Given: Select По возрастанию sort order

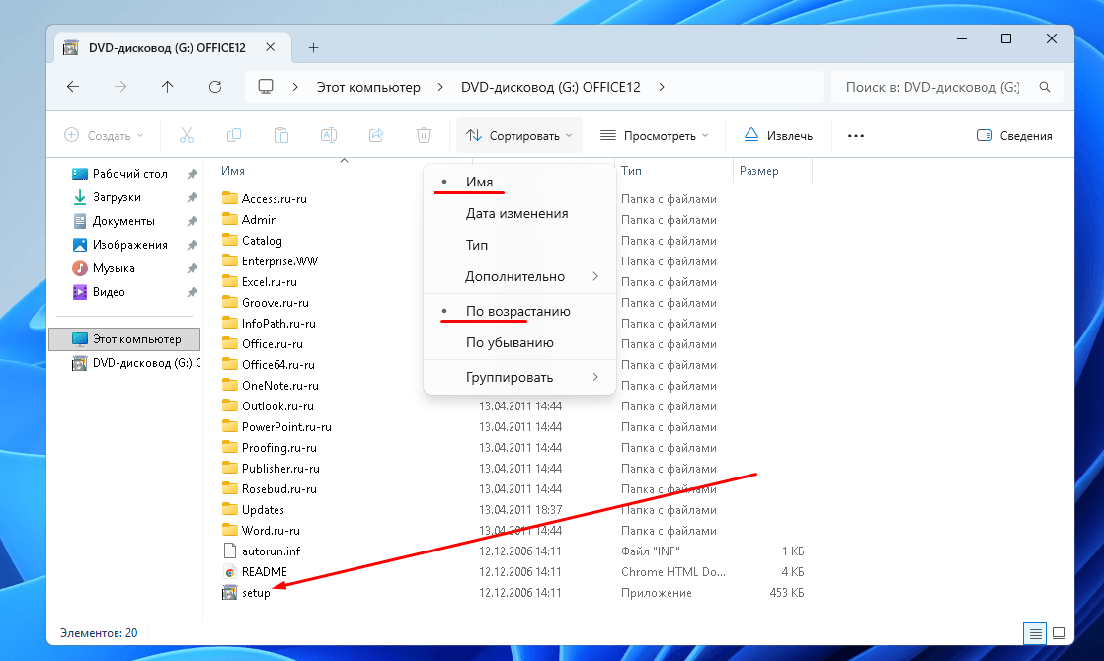Looking at the screenshot, I should click(519, 312).
